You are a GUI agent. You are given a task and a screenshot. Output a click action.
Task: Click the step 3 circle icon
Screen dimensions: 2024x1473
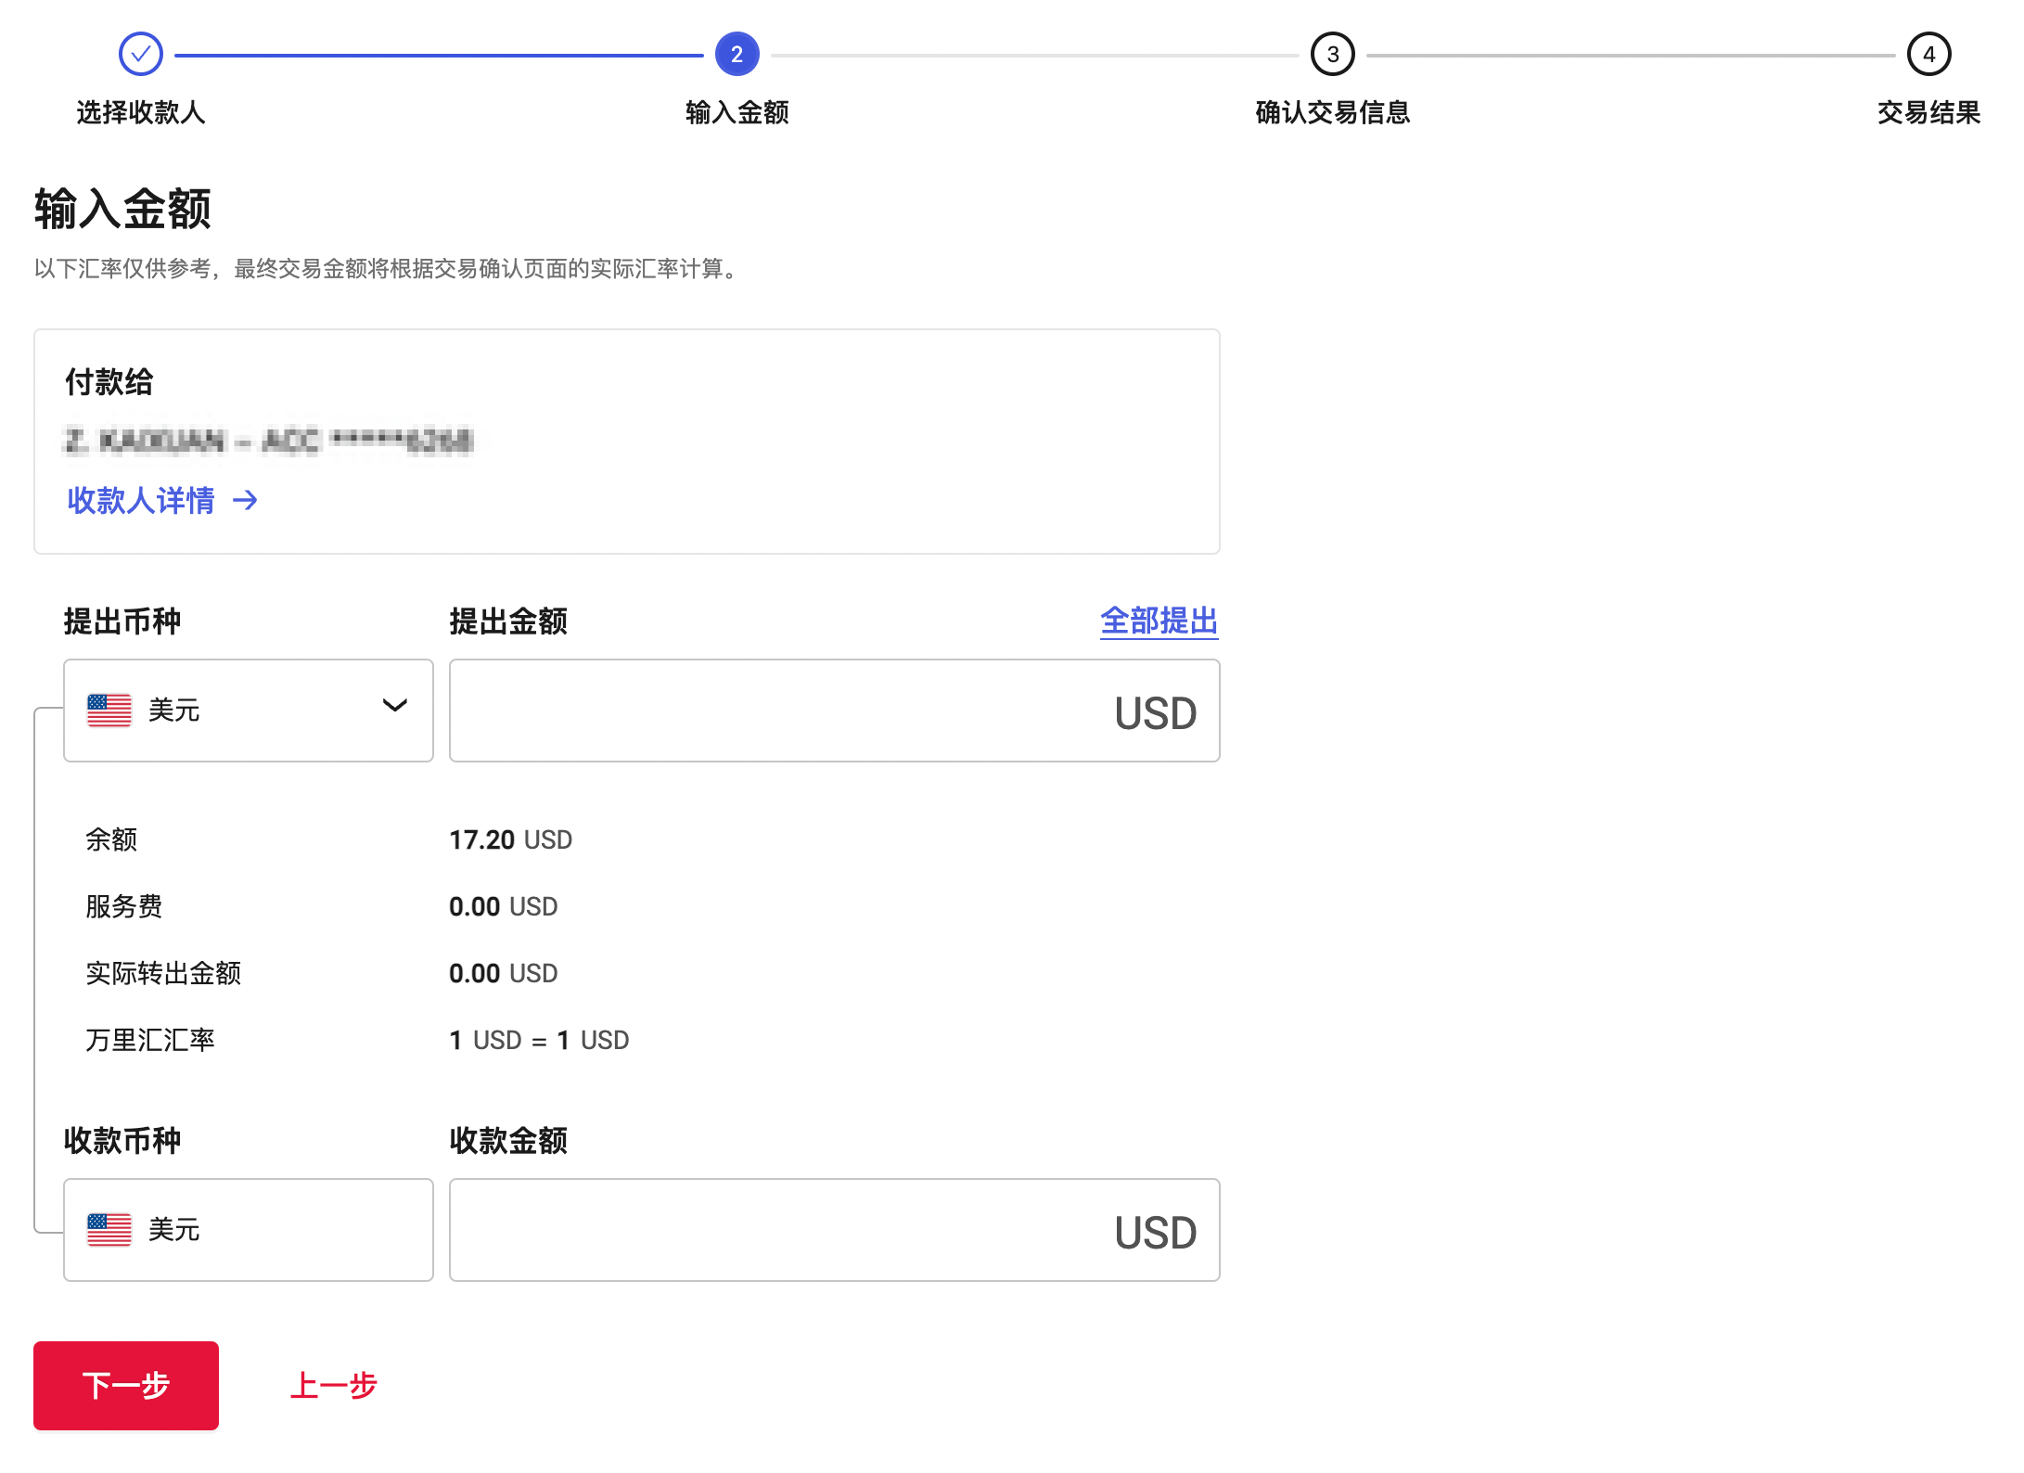point(1333,53)
